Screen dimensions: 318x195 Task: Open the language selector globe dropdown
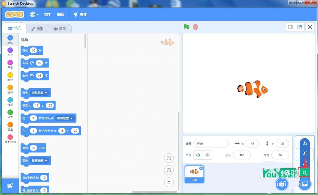pyautogui.click(x=34, y=14)
